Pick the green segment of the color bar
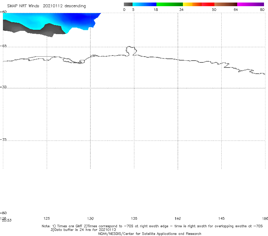The width and height of the screenshot is (268, 236). [169, 4]
